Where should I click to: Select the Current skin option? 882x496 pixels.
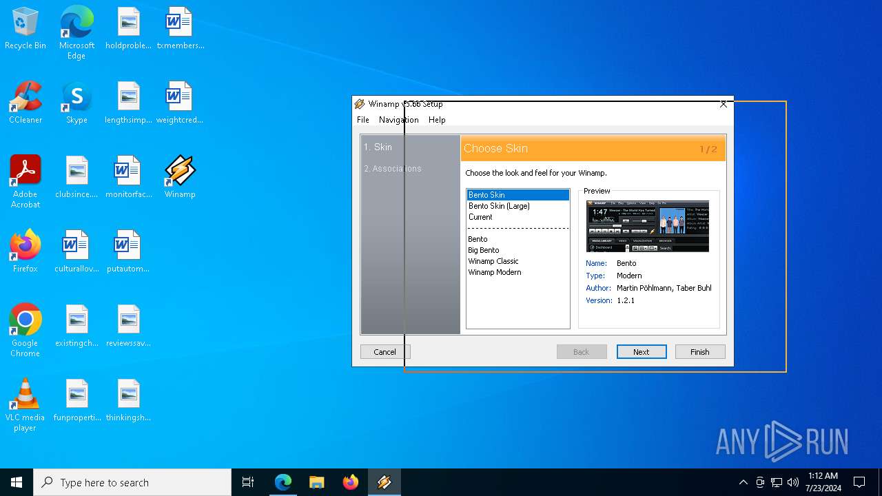pos(518,217)
